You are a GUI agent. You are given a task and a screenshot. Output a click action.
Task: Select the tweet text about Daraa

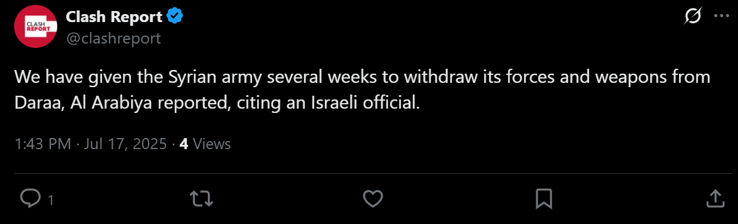pyautogui.click(x=363, y=90)
